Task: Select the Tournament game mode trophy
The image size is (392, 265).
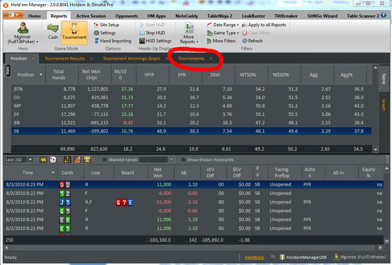Action: coord(74,32)
